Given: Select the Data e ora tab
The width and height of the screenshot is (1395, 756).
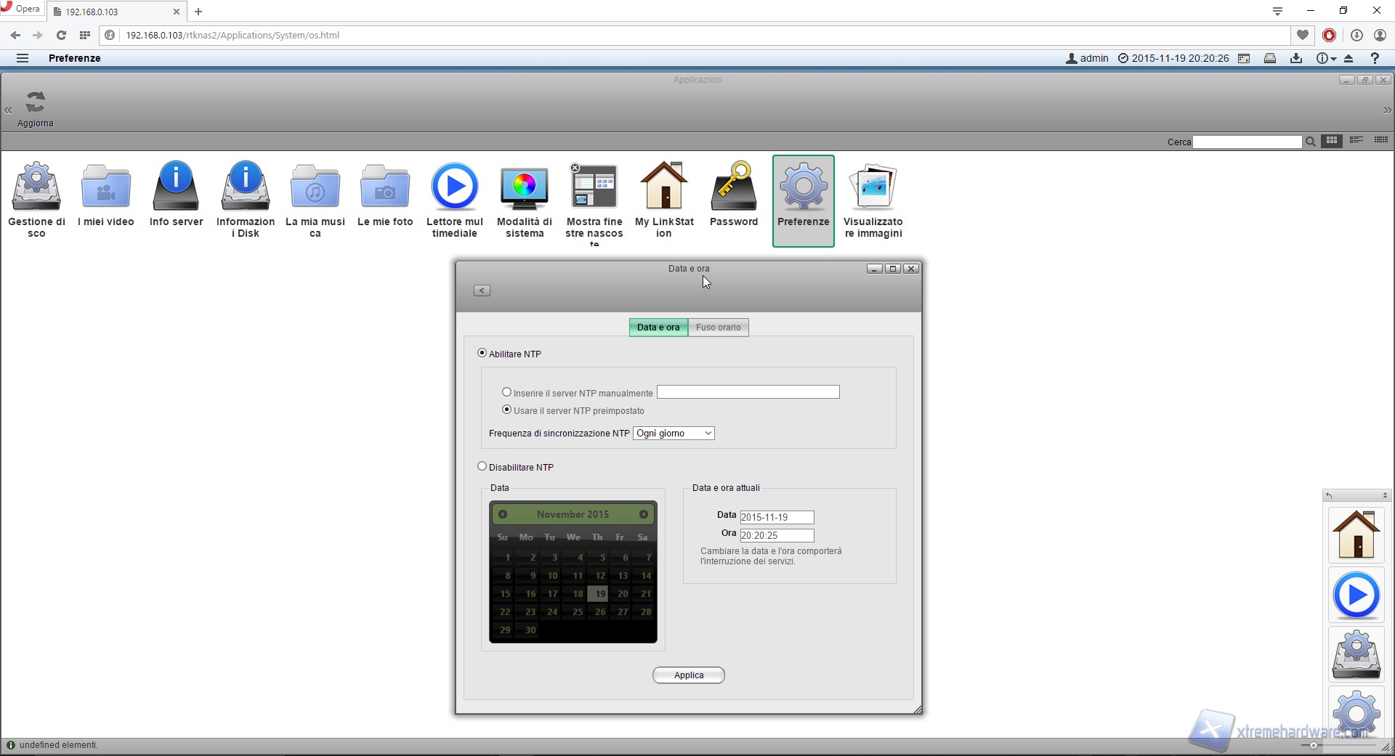Looking at the screenshot, I should click(658, 328).
